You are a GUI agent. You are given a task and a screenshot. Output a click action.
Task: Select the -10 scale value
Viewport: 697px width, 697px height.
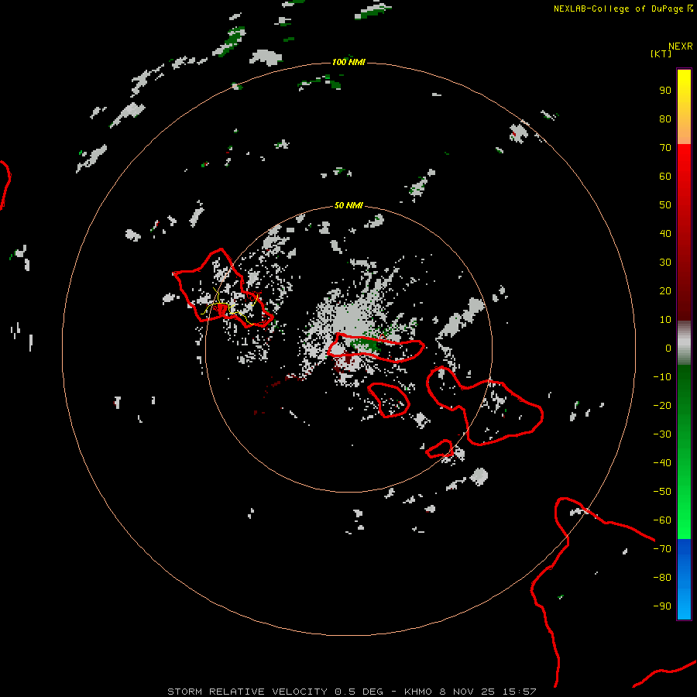(662, 377)
